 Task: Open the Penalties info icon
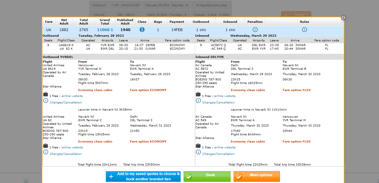pyautogui.click(x=255, y=30)
